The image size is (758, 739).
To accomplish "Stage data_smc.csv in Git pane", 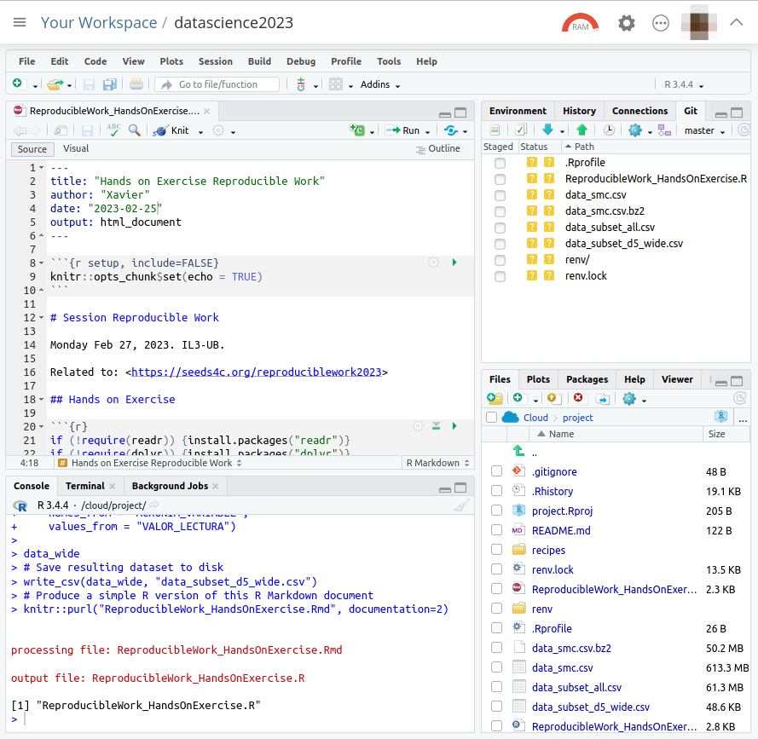I will click(500, 195).
